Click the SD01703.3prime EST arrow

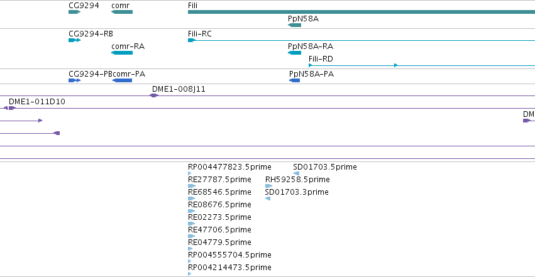[268, 198]
